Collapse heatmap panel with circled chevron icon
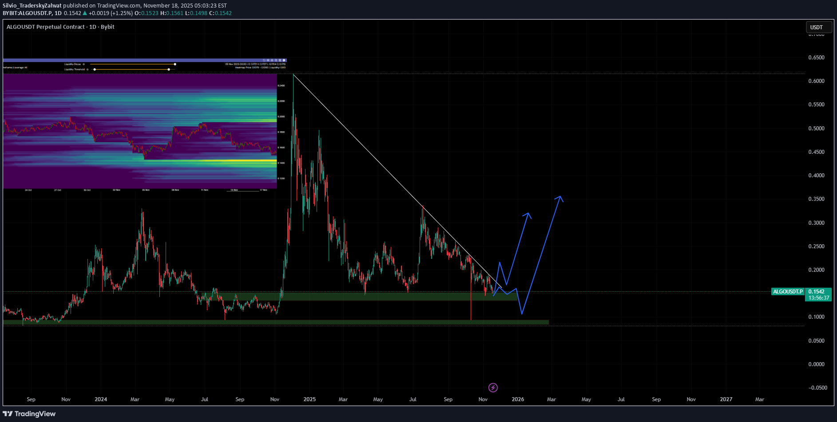Viewport: 837px width, 422px height. click(x=284, y=60)
